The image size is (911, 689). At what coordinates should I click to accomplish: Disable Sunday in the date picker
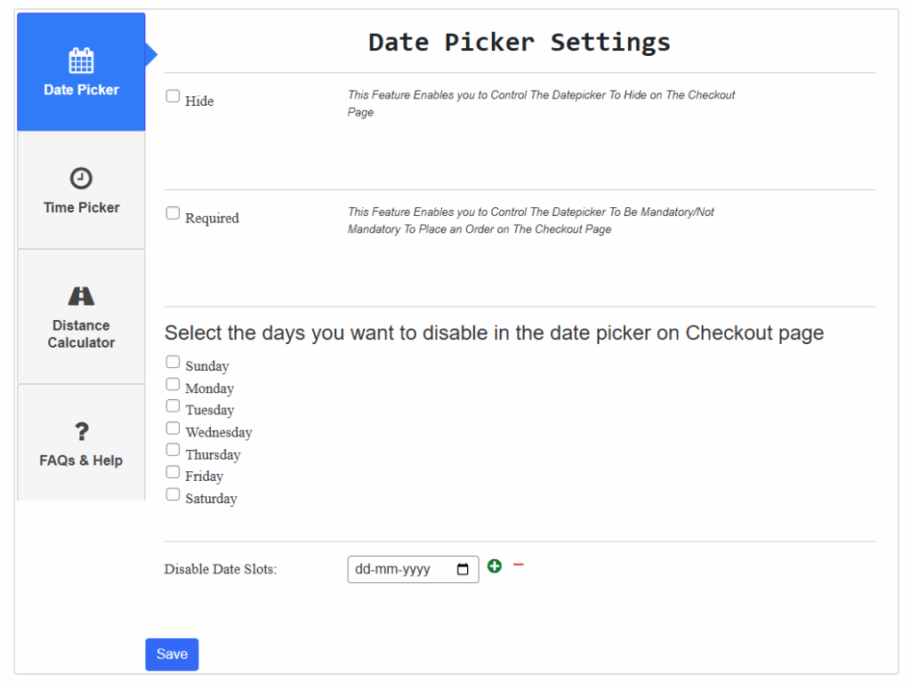(x=173, y=360)
